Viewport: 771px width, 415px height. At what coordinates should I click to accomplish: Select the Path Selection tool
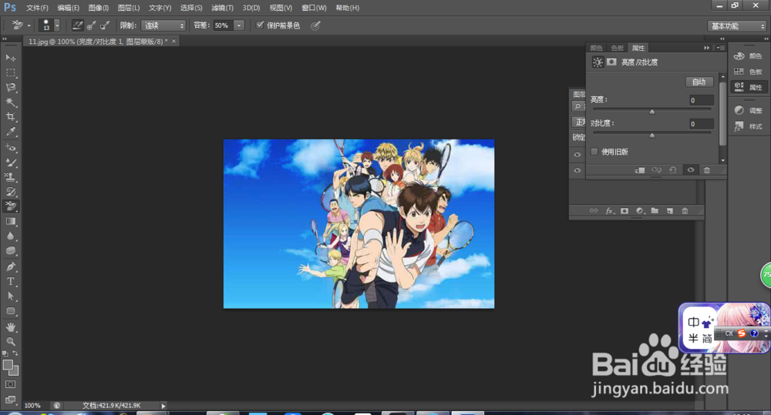click(x=10, y=296)
